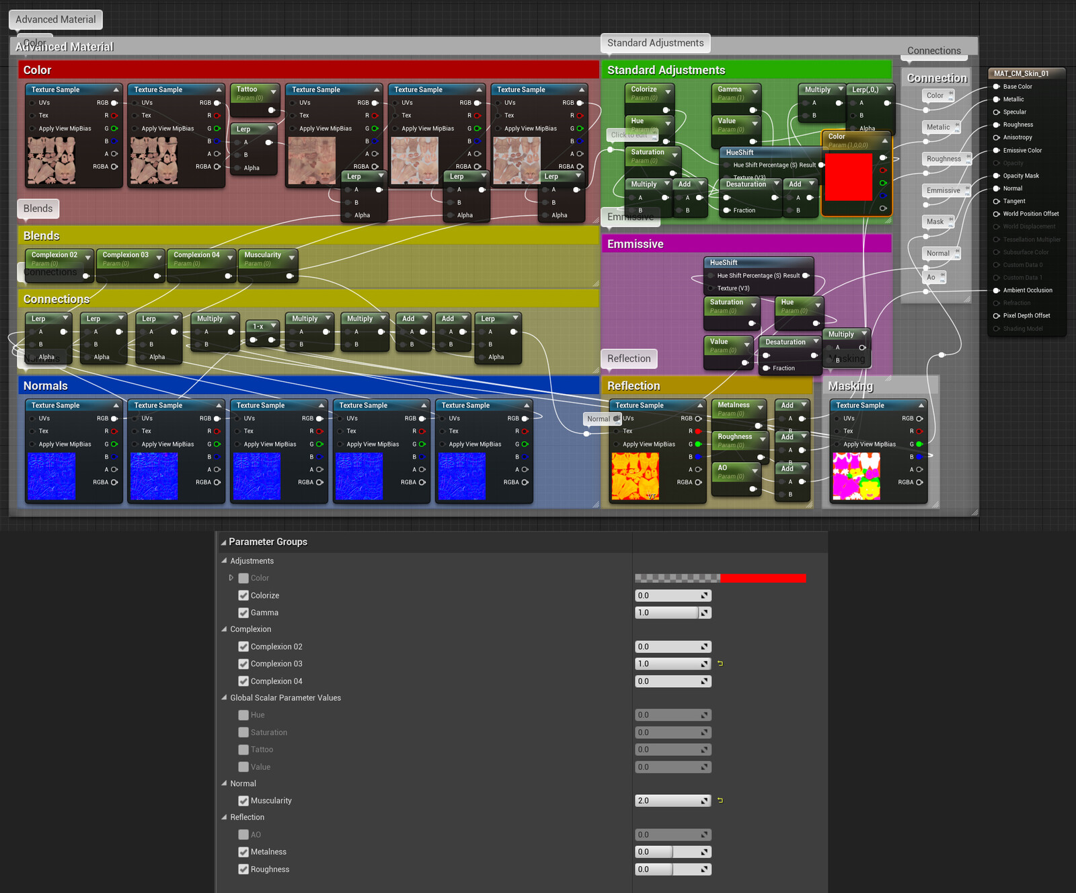The image size is (1076, 893).
Task: Select the Metalic reroute node in Connection
Action: click(940, 127)
